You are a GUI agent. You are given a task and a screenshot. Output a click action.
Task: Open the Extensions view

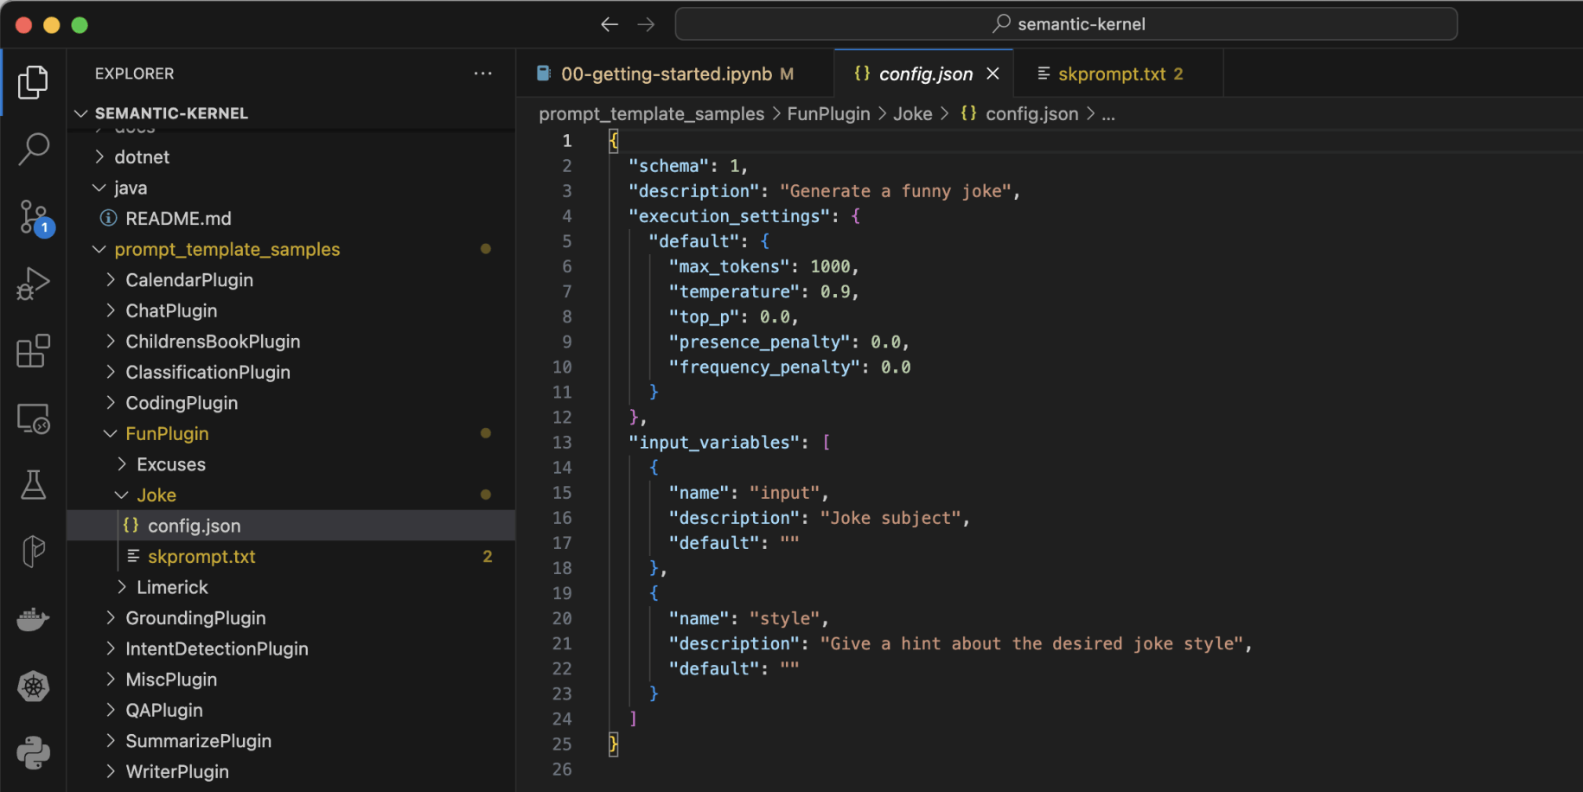pyautogui.click(x=33, y=351)
